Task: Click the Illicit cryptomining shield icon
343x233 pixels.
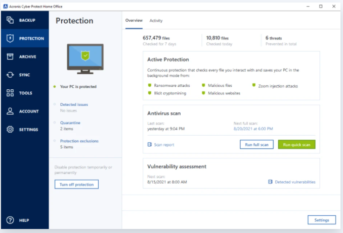Action: [150, 93]
